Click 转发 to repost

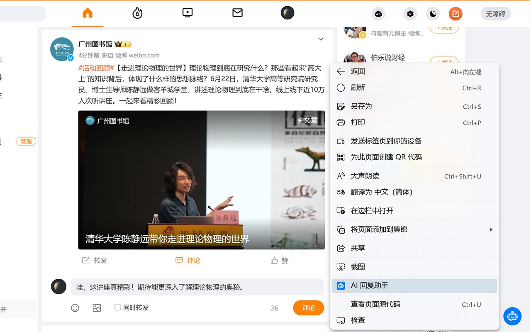click(x=95, y=261)
